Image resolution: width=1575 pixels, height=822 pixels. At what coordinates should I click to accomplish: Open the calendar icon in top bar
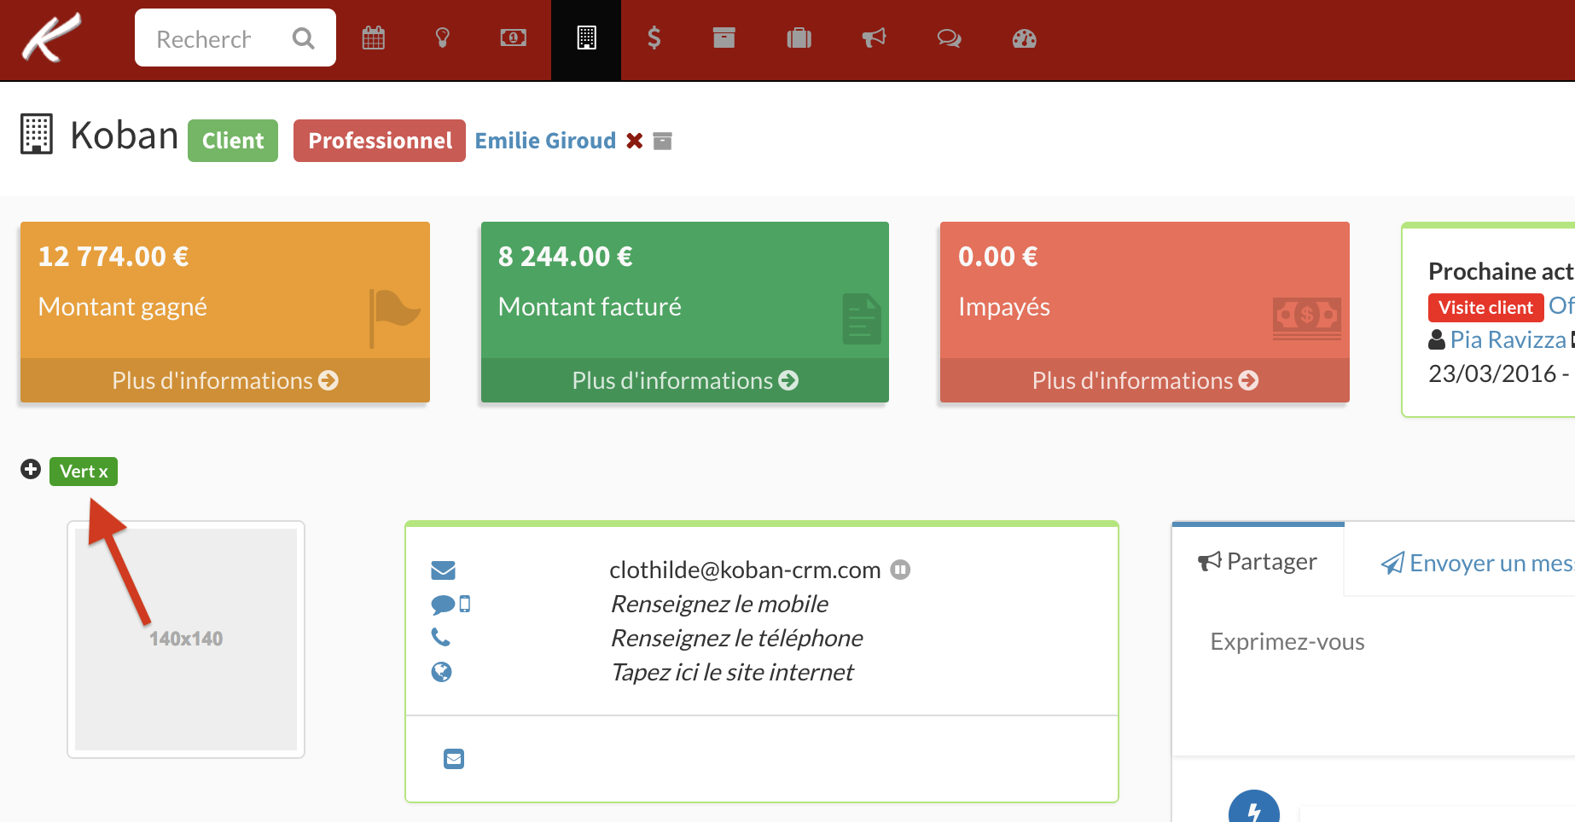(374, 38)
